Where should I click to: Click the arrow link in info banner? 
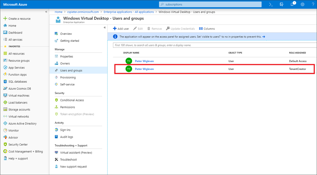coord(264,37)
